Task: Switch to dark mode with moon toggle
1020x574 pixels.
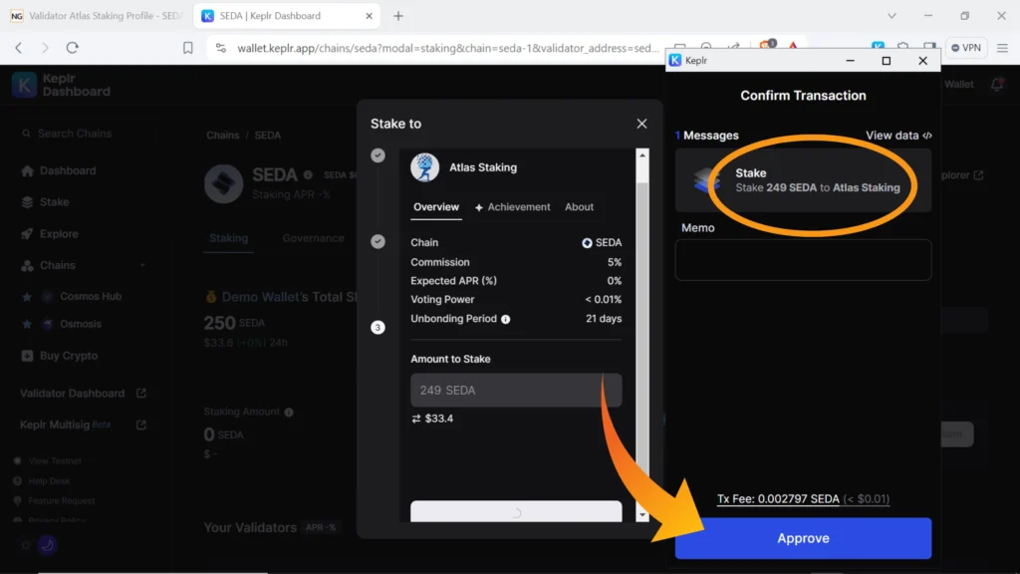Action: tap(47, 545)
